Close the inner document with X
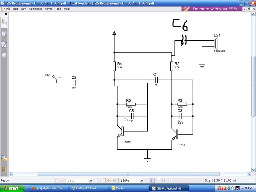 254,9
